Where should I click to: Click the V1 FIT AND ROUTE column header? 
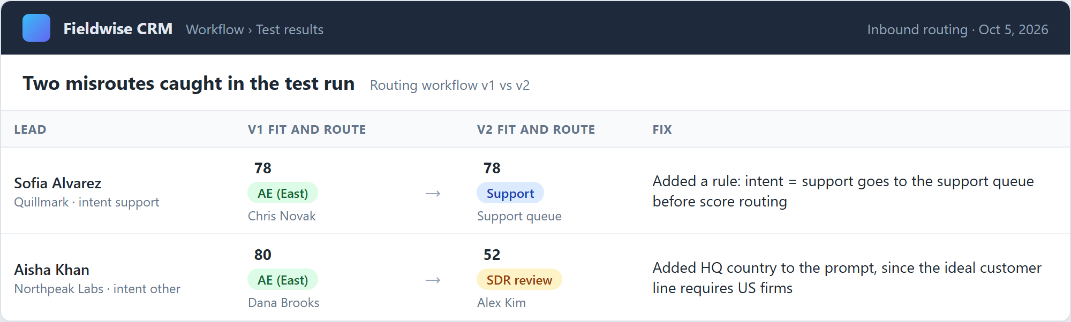307,129
